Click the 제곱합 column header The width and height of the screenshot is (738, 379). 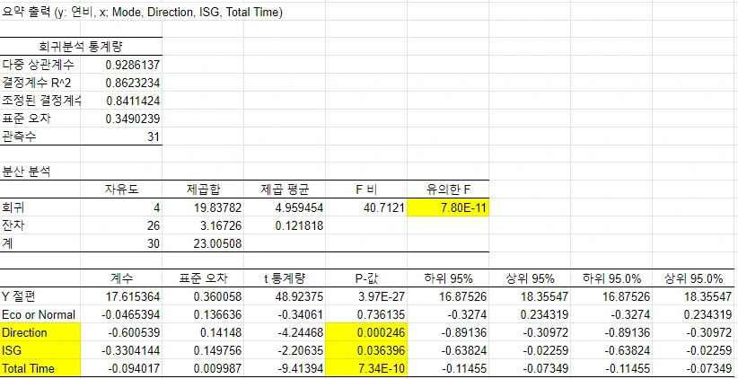click(x=203, y=189)
